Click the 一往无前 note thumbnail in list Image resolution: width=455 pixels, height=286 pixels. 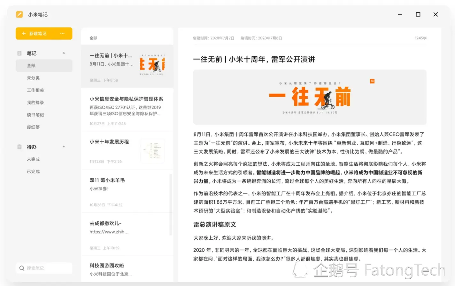coord(152,65)
